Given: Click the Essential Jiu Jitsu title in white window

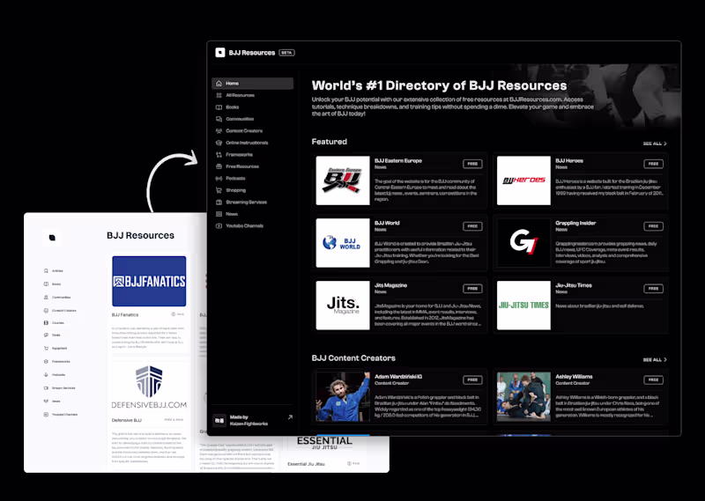Looking at the screenshot, I should 306,464.
